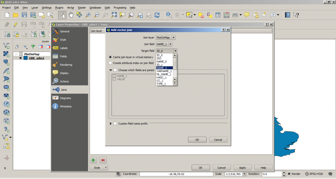This screenshot has height=179, width=336.
Task: Click Zoom Full extent icon
Action: coord(114,15)
